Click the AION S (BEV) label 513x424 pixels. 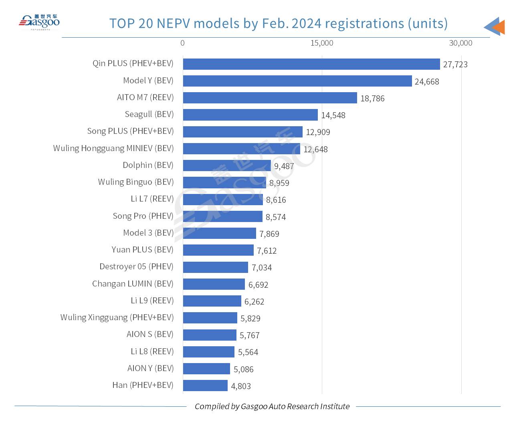point(150,334)
